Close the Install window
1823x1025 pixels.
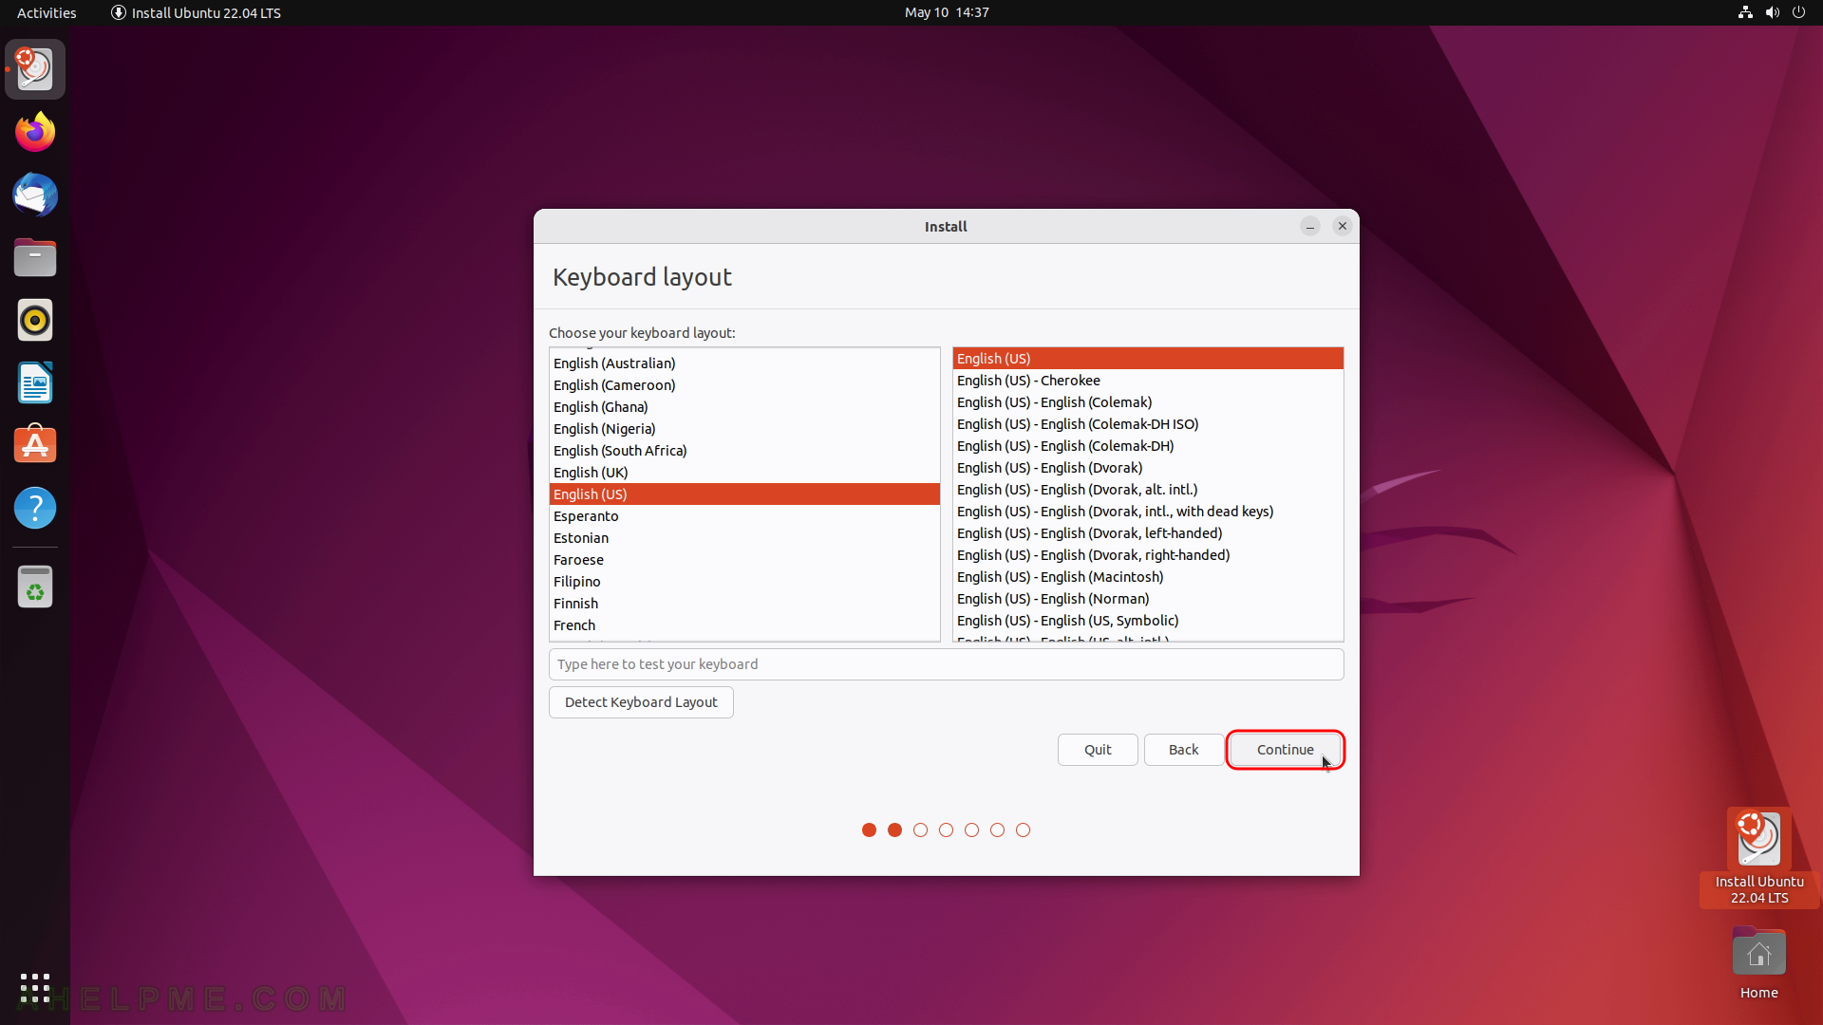1343,226
